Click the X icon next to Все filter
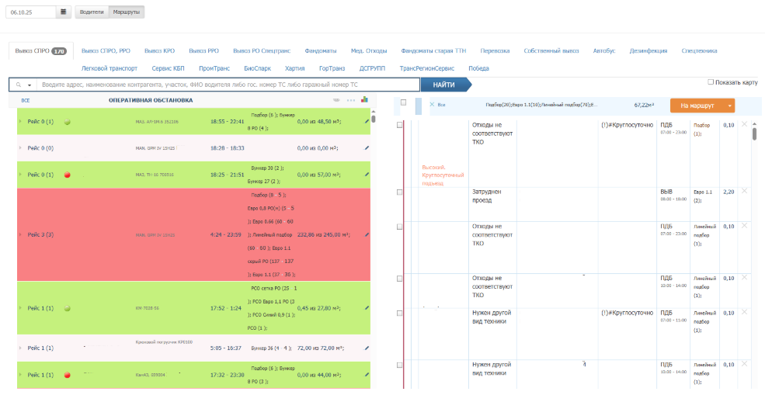 coord(432,104)
